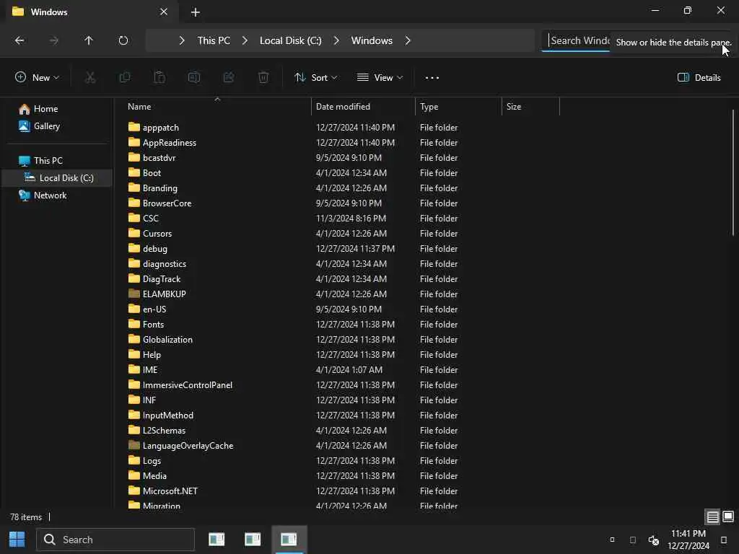Select the Cursors folder icon

[134, 233]
